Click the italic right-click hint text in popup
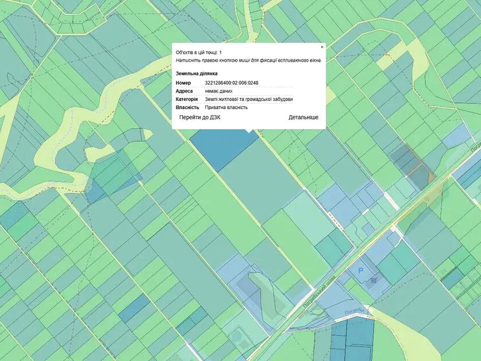Viewport: 481px width, 361px height. (x=249, y=60)
